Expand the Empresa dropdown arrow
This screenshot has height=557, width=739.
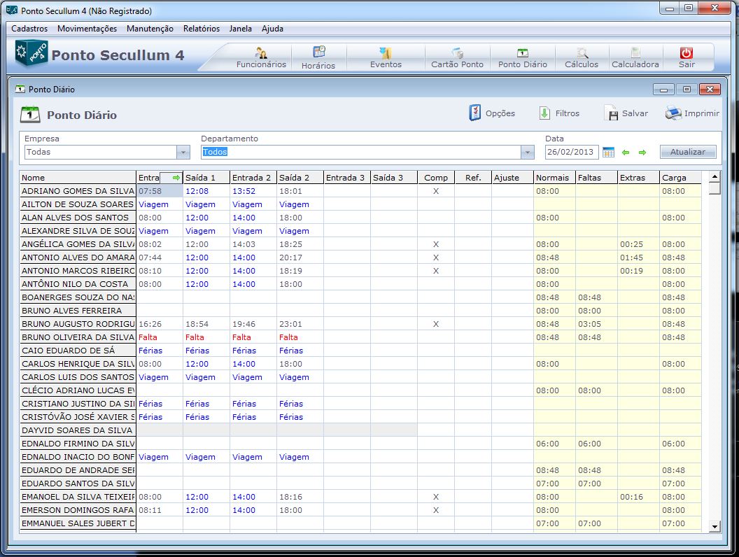click(183, 153)
